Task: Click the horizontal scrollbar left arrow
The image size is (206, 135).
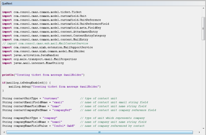Action: point(4,132)
